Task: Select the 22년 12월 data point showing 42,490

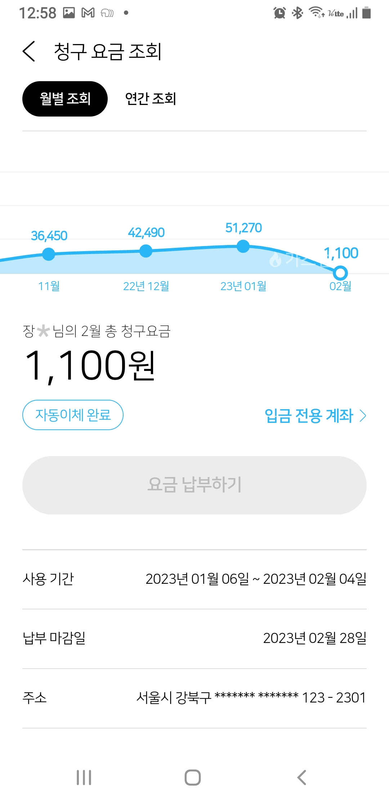Action: pyautogui.click(x=146, y=251)
